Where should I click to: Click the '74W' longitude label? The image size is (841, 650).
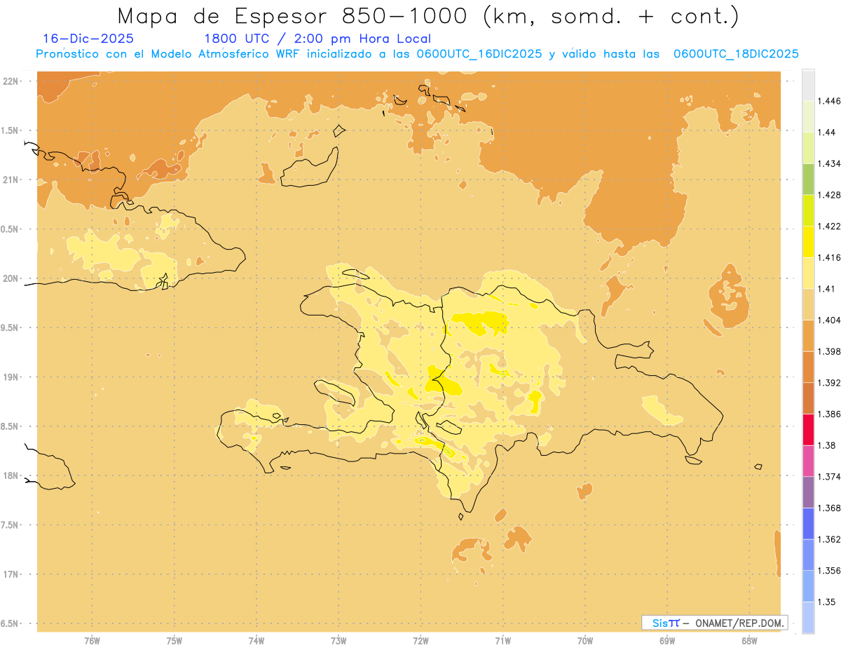click(257, 641)
